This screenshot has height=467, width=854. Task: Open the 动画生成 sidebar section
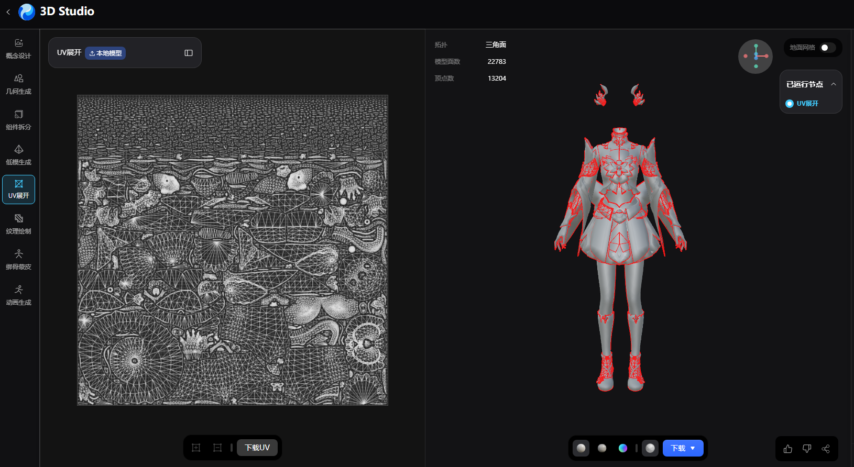pyautogui.click(x=19, y=295)
